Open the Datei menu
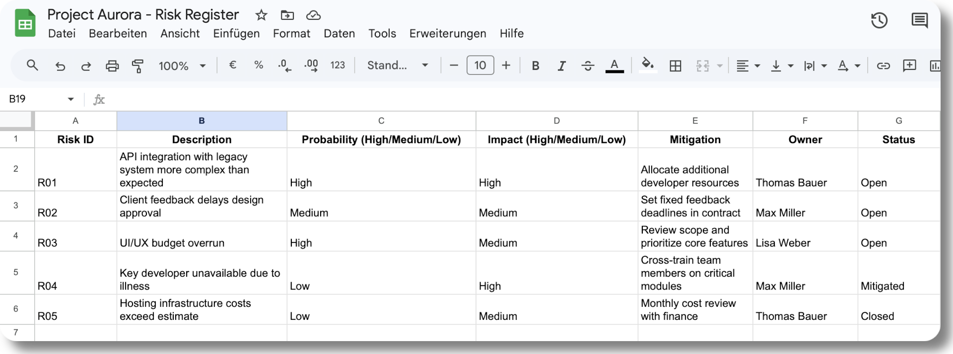Screen dimensions: 953x354 (x=62, y=33)
